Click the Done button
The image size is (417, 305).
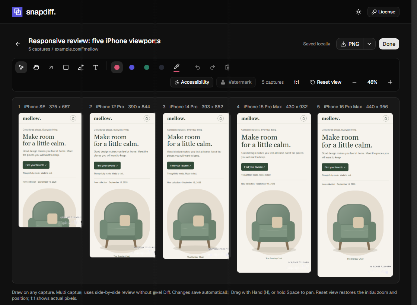coord(389,44)
